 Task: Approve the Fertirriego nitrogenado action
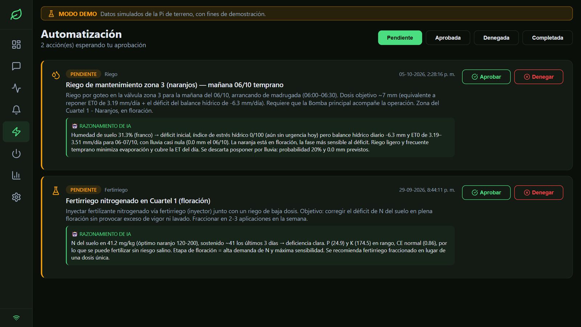[486, 193]
